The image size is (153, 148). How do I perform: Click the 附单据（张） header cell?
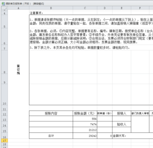[105, 113]
